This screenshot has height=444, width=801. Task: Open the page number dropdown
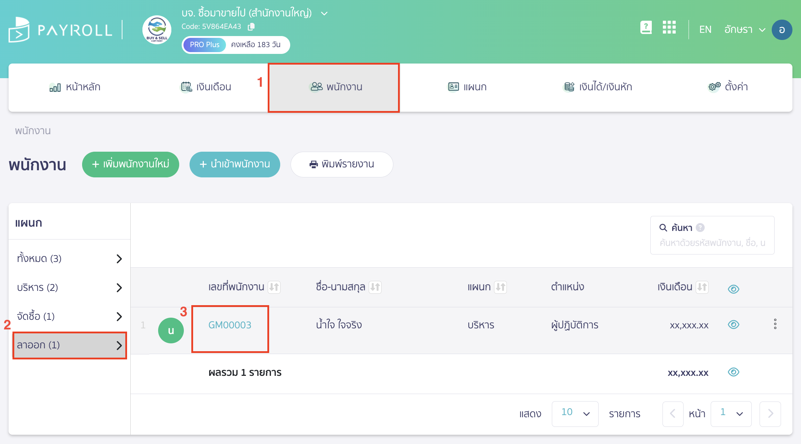(x=731, y=413)
